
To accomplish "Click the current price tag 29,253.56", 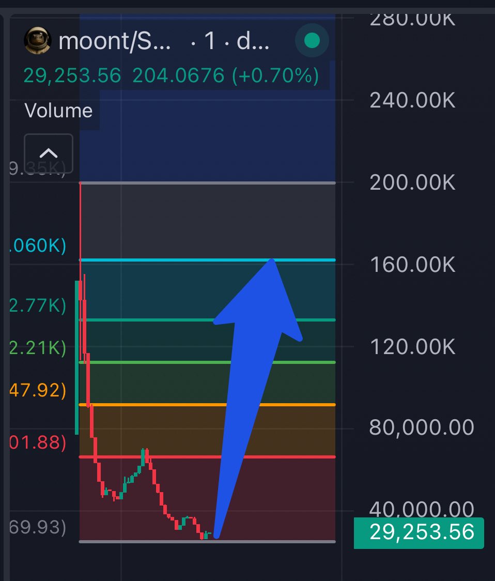I will point(419,532).
